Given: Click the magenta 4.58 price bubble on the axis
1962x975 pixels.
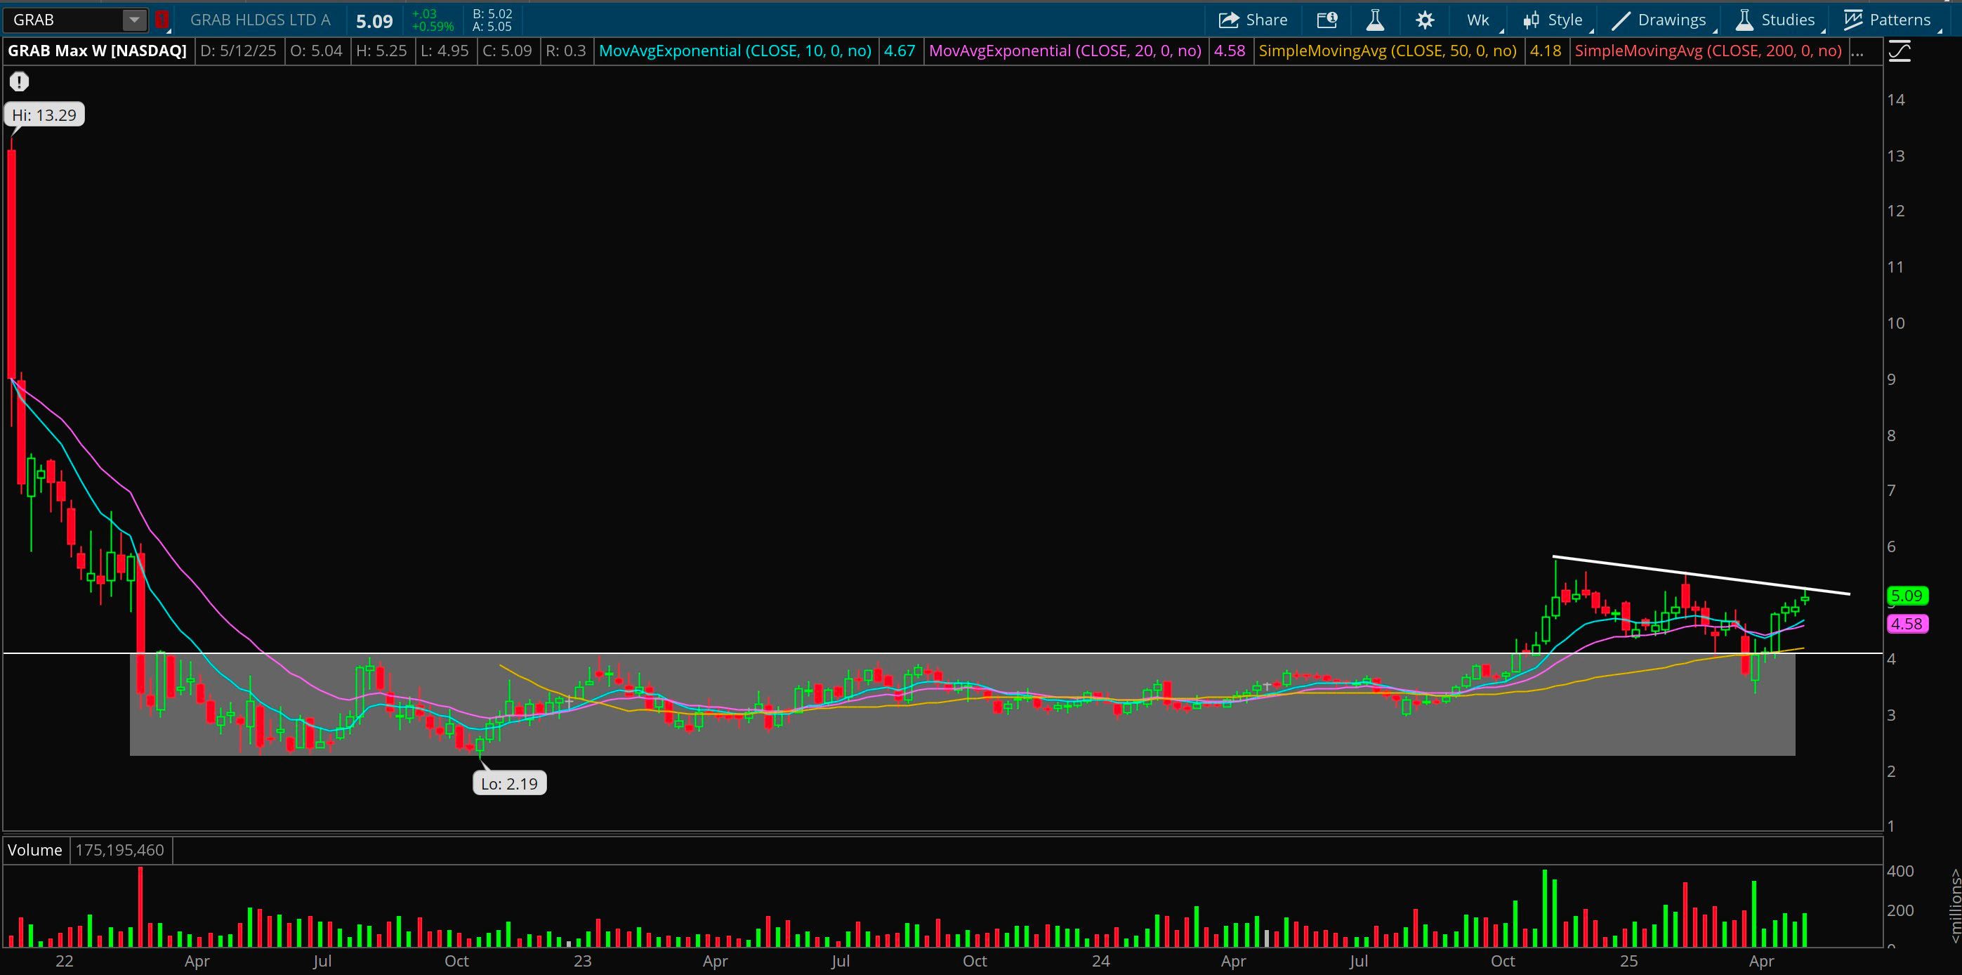Looking at the screenshot, I should (1907, 624).
